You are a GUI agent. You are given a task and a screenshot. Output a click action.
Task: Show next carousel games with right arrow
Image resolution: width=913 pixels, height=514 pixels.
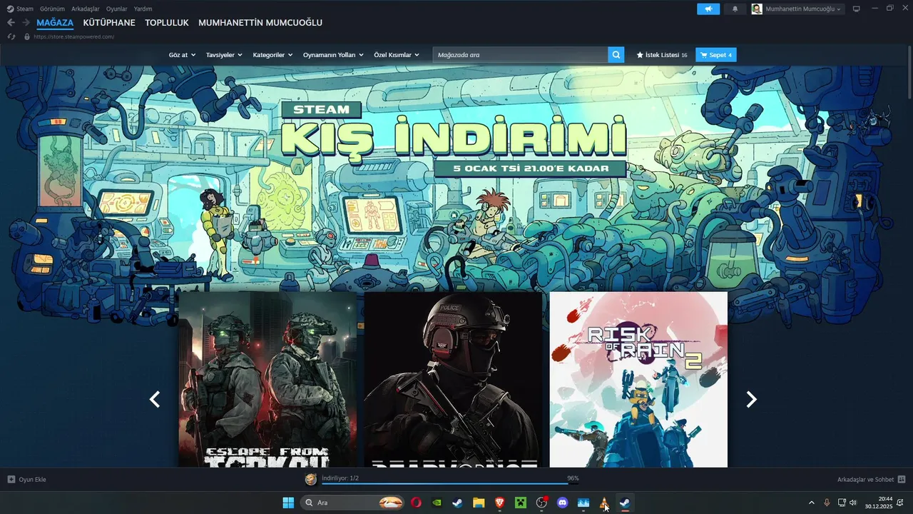click(751, 399)
